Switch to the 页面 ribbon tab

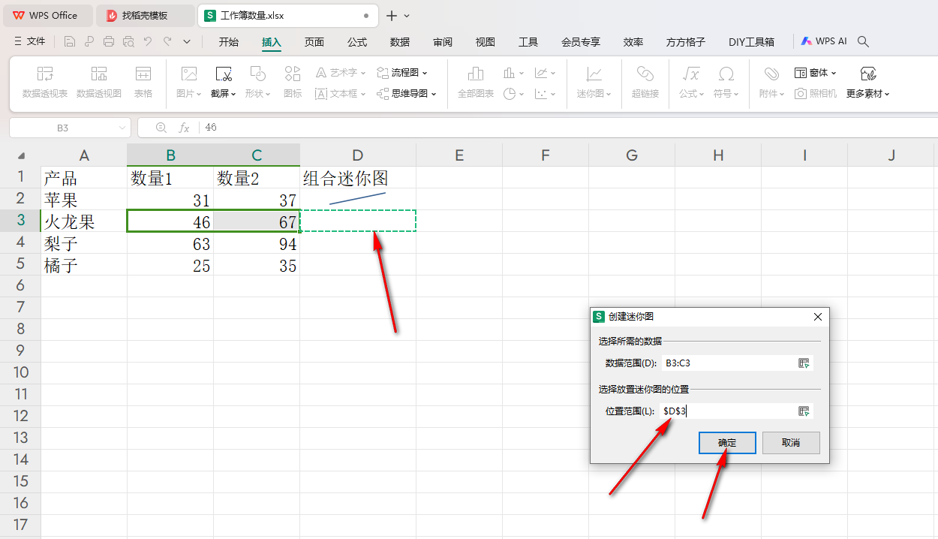314,42
